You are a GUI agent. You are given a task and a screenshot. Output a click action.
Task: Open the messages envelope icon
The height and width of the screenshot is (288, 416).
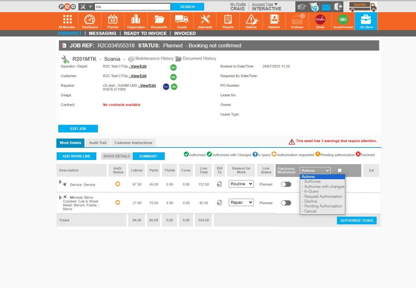point(326,6)
